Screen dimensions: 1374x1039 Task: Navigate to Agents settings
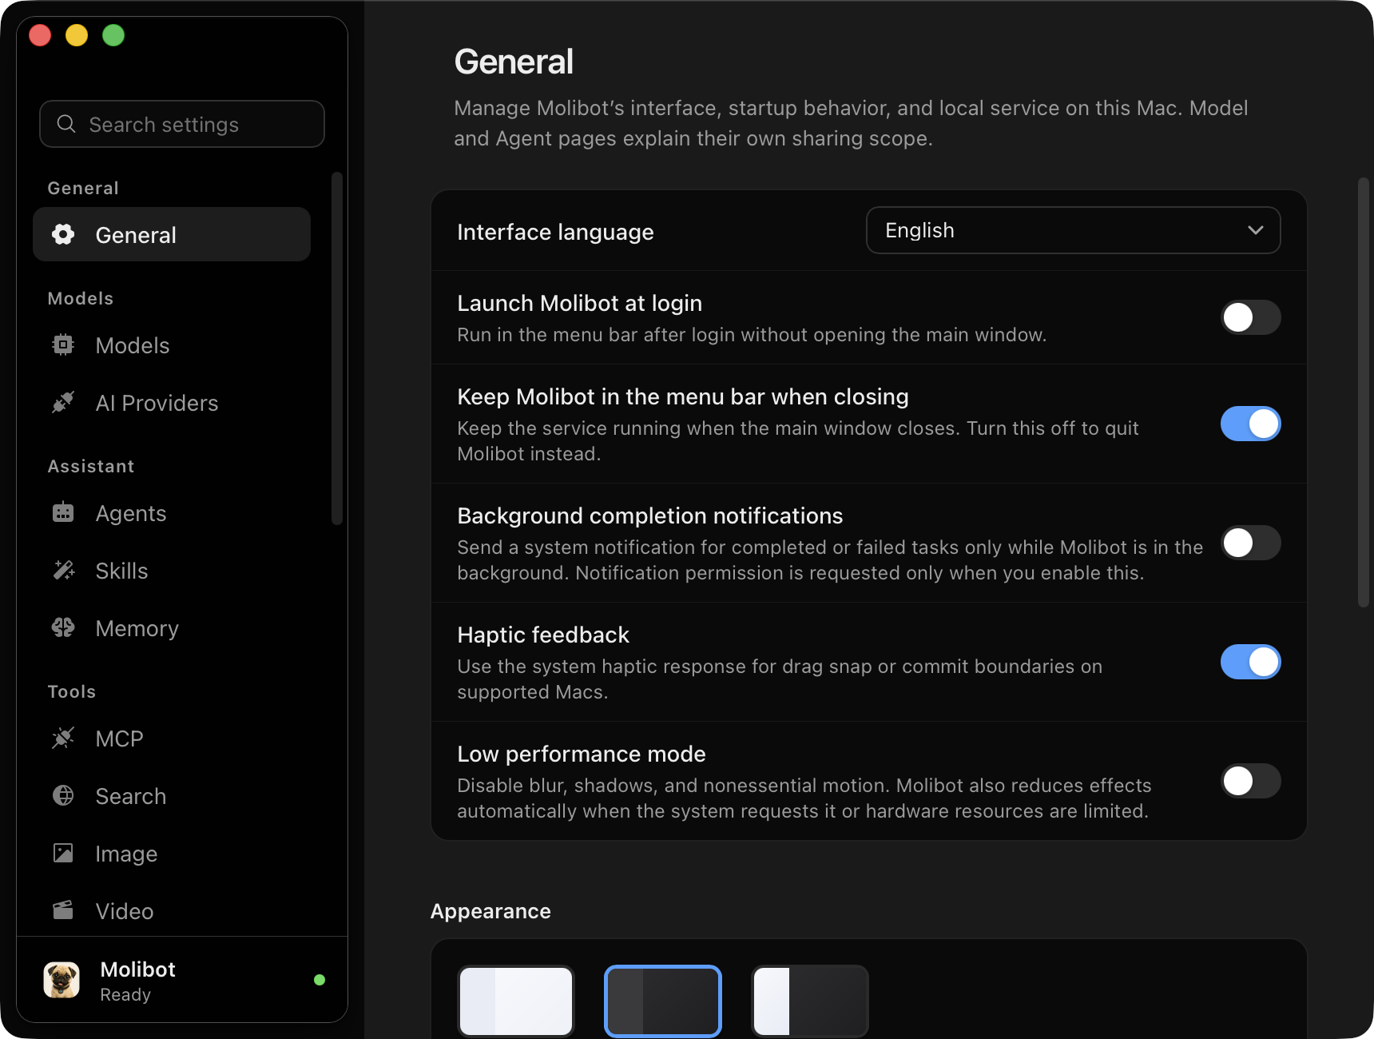[172, 512]
